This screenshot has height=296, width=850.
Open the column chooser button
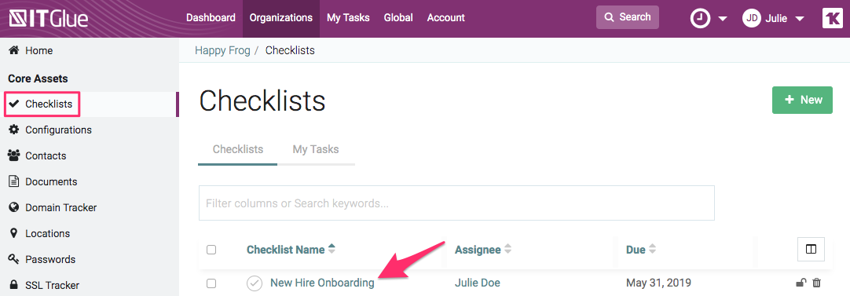click(811, 250)
